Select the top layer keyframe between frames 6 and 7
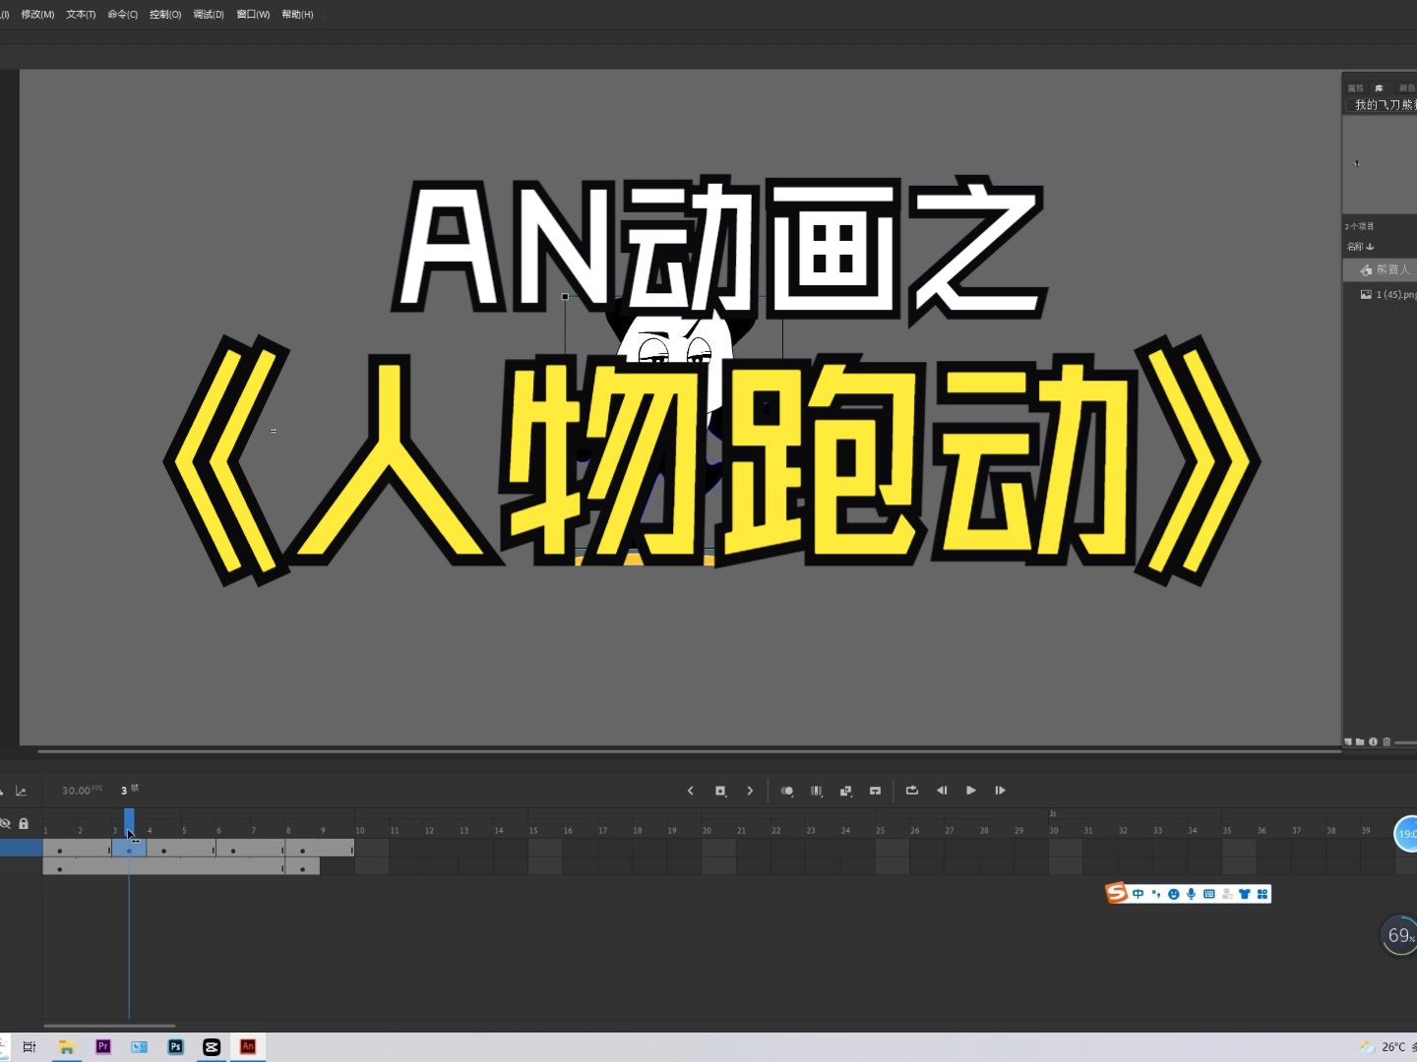Viewport: 1417px width, 1062px height. tap(233, 851)
